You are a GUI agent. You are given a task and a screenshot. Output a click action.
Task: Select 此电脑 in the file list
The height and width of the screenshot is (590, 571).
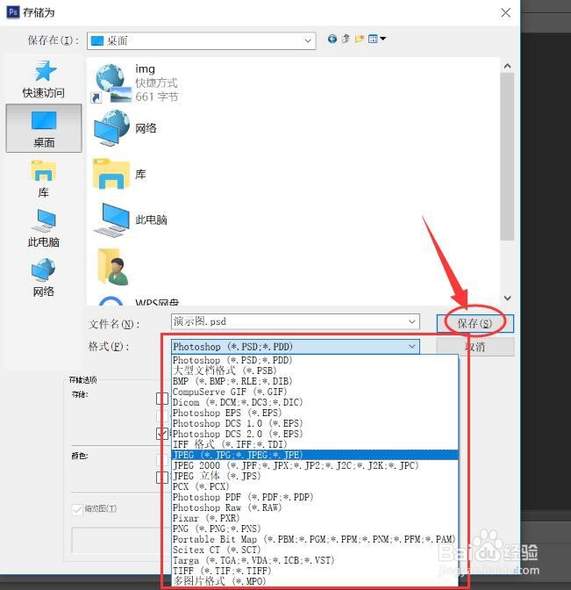tap(130, 219)
